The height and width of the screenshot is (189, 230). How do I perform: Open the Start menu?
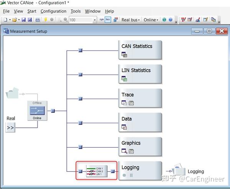click(x=32, y=11)
